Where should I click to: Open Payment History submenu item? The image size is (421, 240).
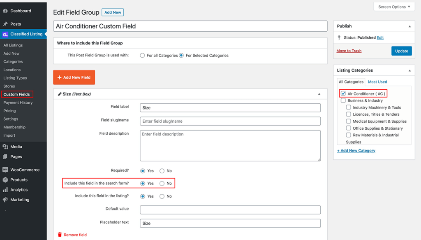tap(18, 103)
